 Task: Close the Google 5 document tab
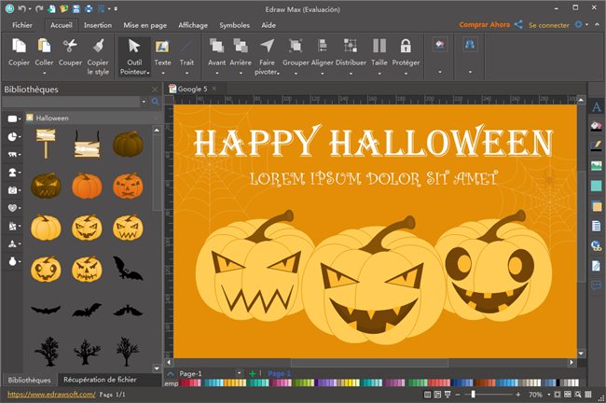tap(215, 90)
